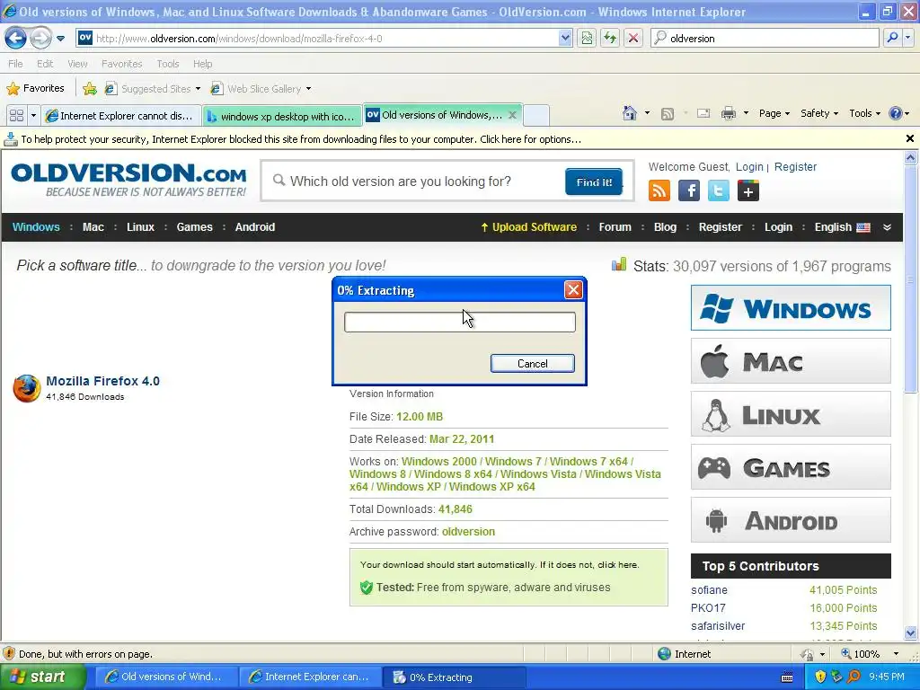Click the search magnifier button in IE
The height and width of the screenshot is (690, 920).
(892, 38)
